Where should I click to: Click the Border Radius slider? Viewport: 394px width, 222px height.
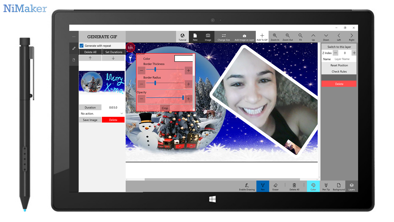(x=165, y=83)
